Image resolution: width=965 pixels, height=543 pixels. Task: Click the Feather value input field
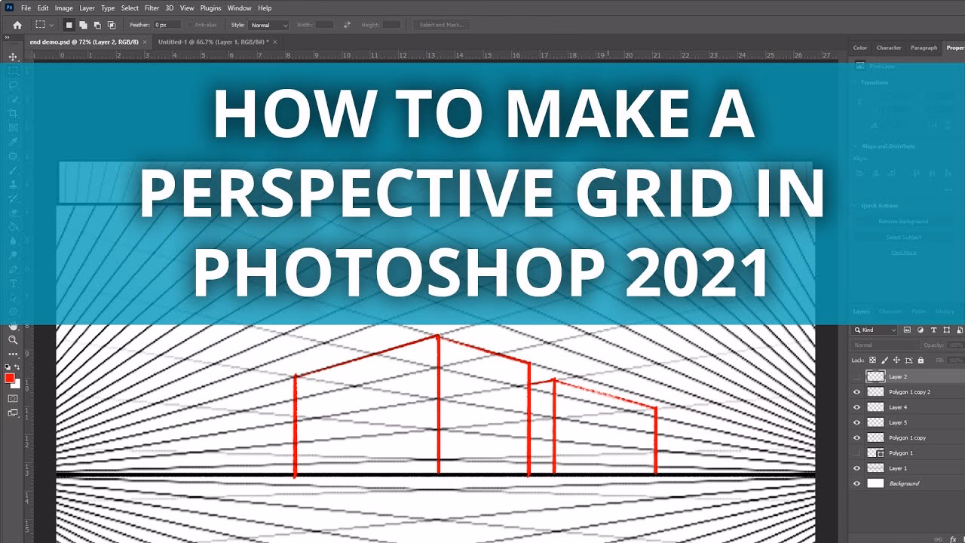point(167,25)
